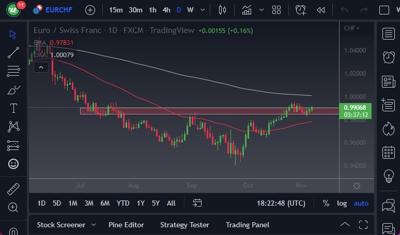Open the layout templates grid icon
The image size is (400, 235).
click(x=276, y=10)
